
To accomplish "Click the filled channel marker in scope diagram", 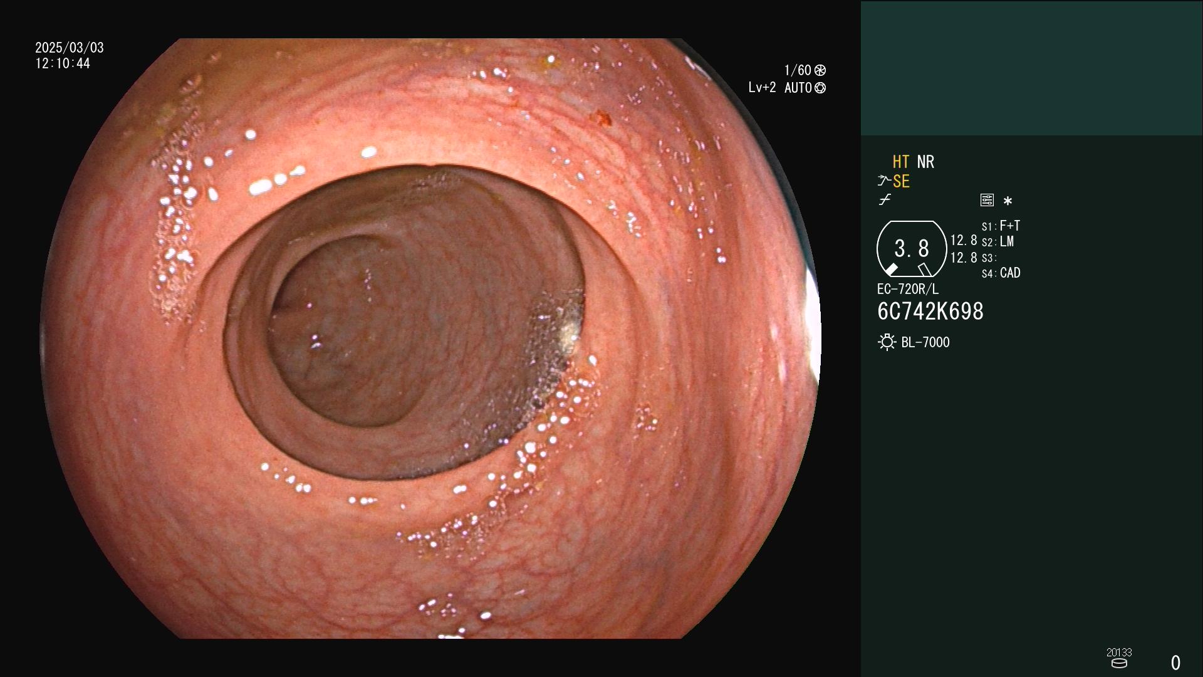I will click(x=891, y=270).
